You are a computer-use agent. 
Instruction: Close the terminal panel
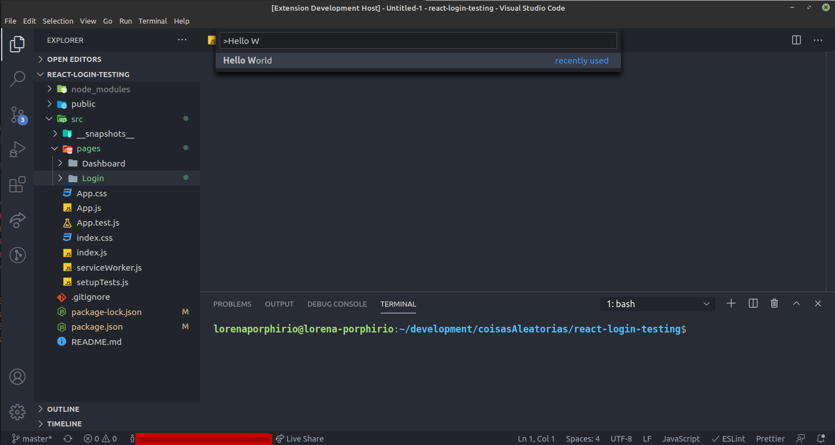tap(818, 303)
